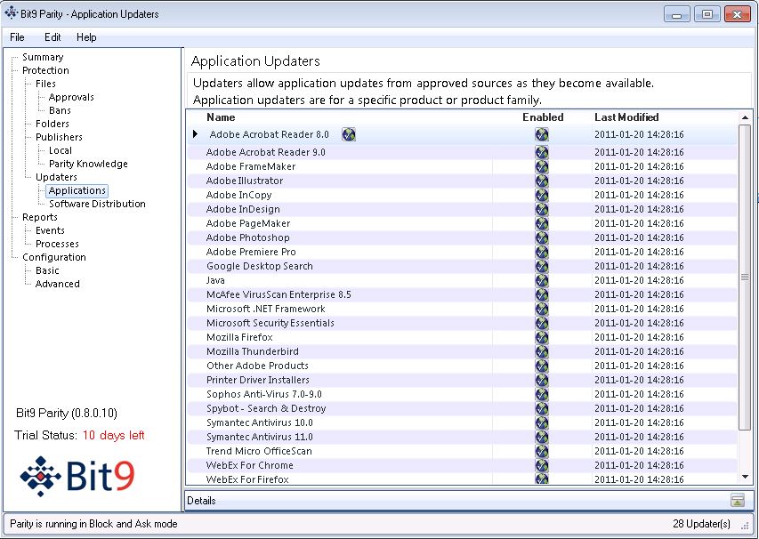Toggle Enabled icon for Java updater
Screen dimensions: 759x539
(542, 280)
